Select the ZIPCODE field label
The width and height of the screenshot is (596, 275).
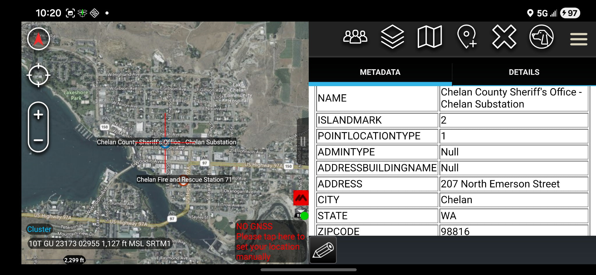tap(377, 230)
